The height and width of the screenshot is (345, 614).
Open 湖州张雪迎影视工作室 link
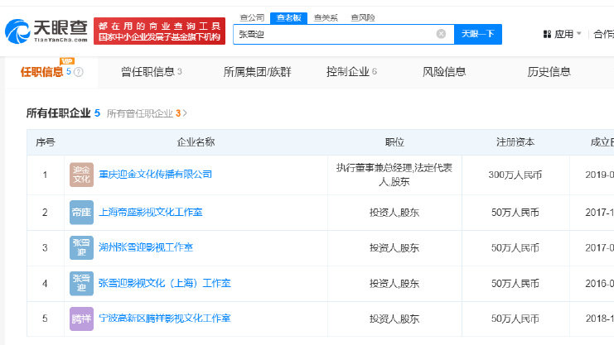point(146,247)
